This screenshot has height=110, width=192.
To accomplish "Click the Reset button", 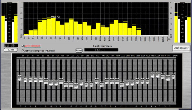I will point(79,50).
